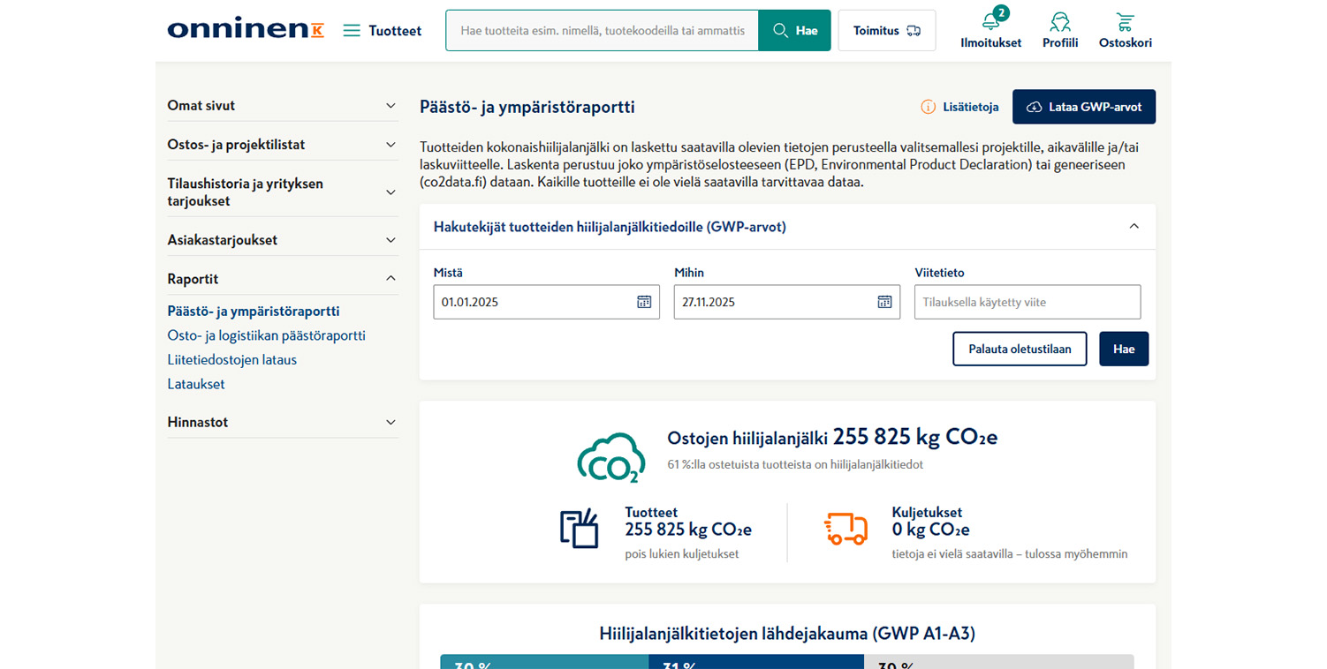Open Liitetiedostojen lataus page
This screenshot has height=669, width=1327.
(232, 360)
